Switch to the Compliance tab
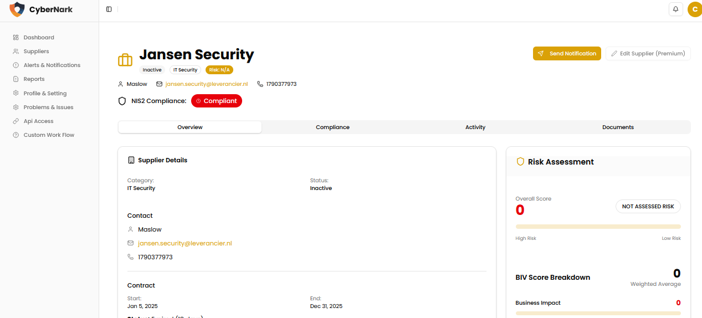This screenshot has width=702, height=318. 332,127
